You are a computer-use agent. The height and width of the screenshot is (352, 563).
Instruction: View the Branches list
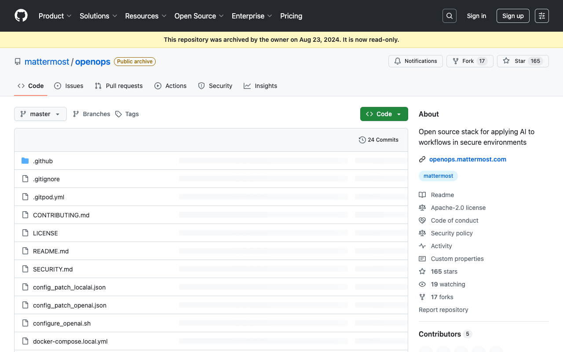tap(91, 114)
